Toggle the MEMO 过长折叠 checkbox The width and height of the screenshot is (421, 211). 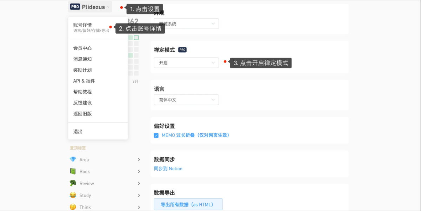(156, 135)
